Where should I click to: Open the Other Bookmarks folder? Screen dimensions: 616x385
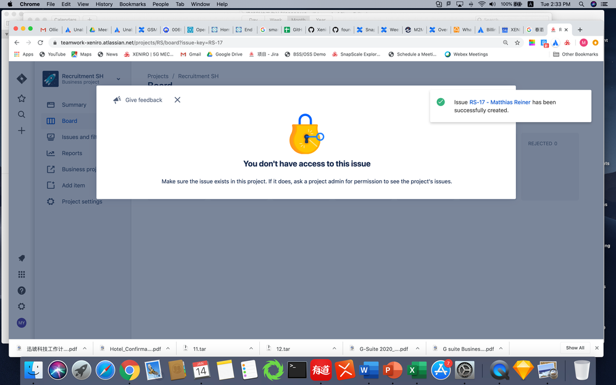(581, 54)
